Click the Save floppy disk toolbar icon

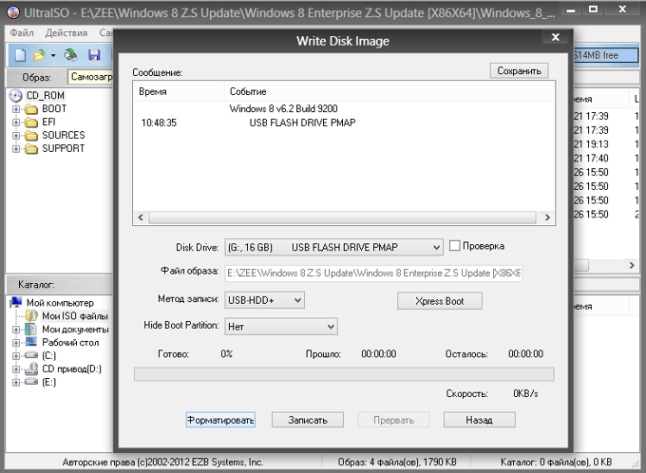(x=94, y=55)
